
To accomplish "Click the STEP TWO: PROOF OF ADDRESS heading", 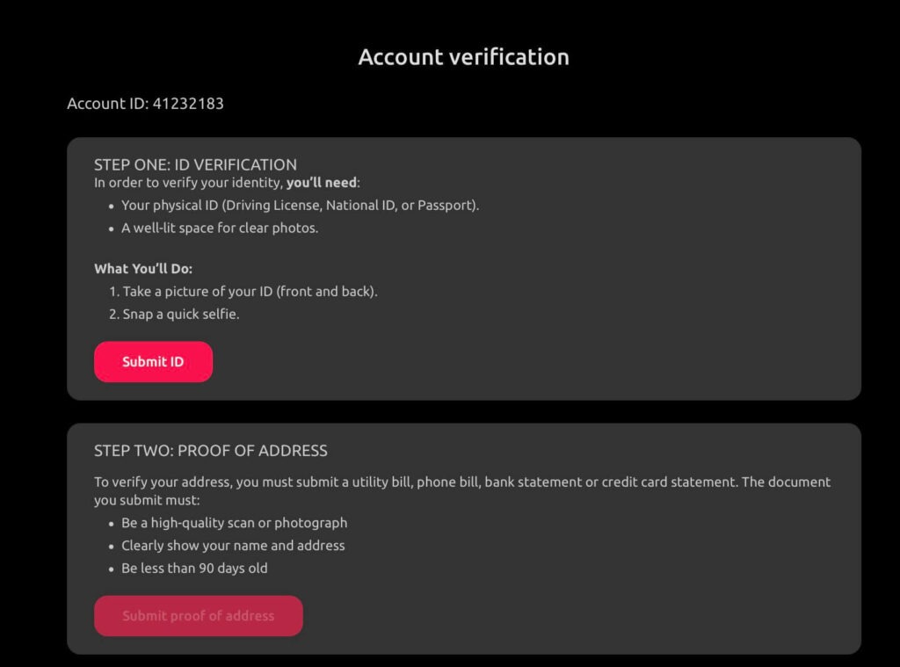I will [x=211, y=451].
